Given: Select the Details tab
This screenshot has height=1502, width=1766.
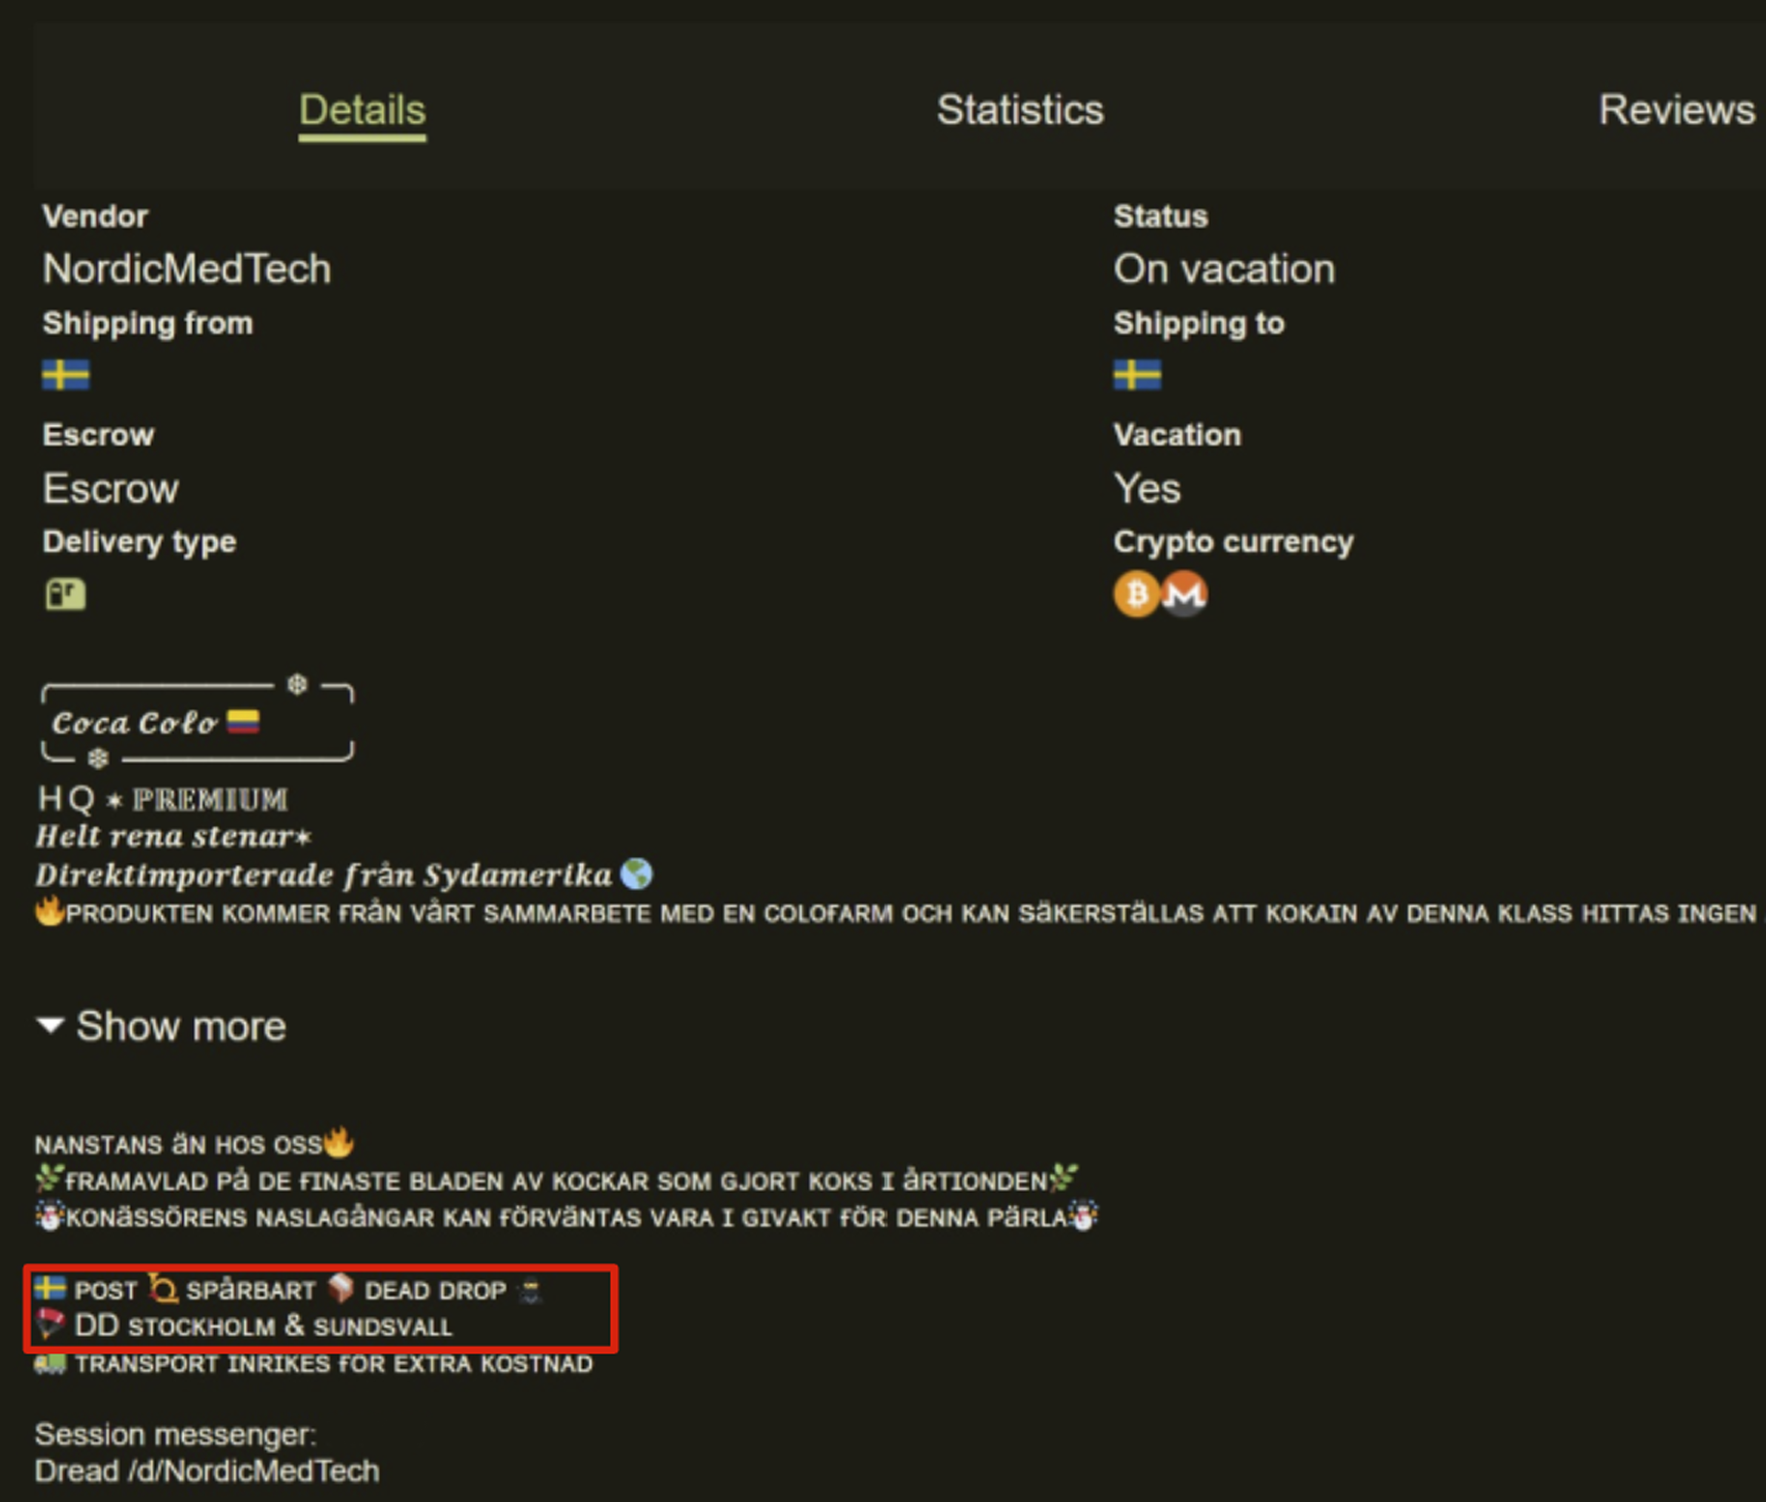Looking at the screenshot, I should coord(362,110).
